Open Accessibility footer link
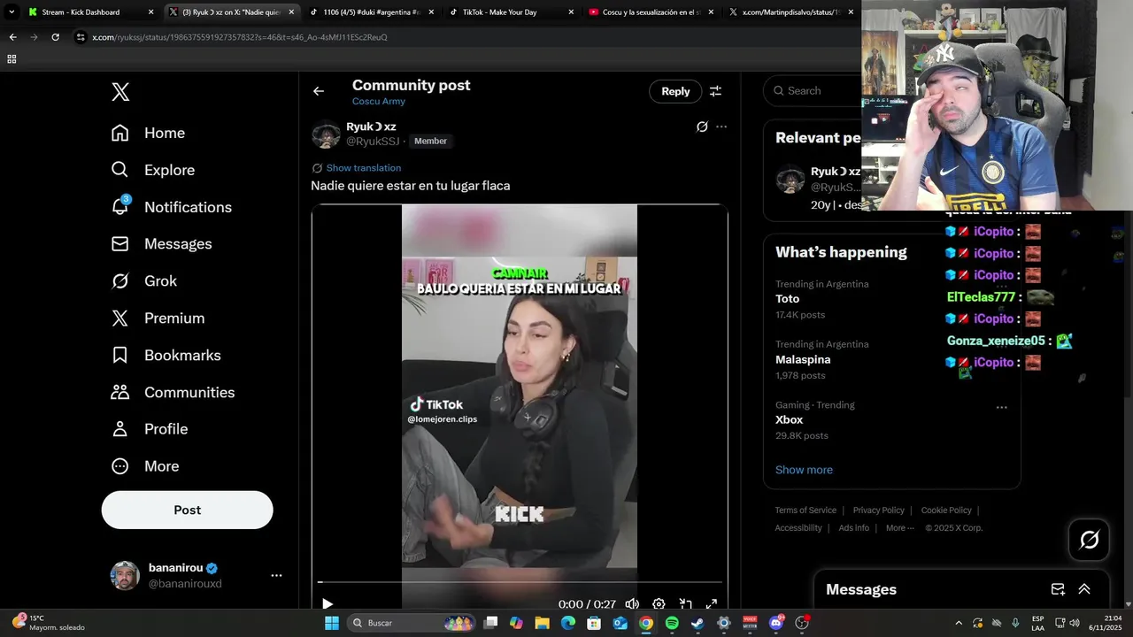1133x637 pixels. (798, 528)
